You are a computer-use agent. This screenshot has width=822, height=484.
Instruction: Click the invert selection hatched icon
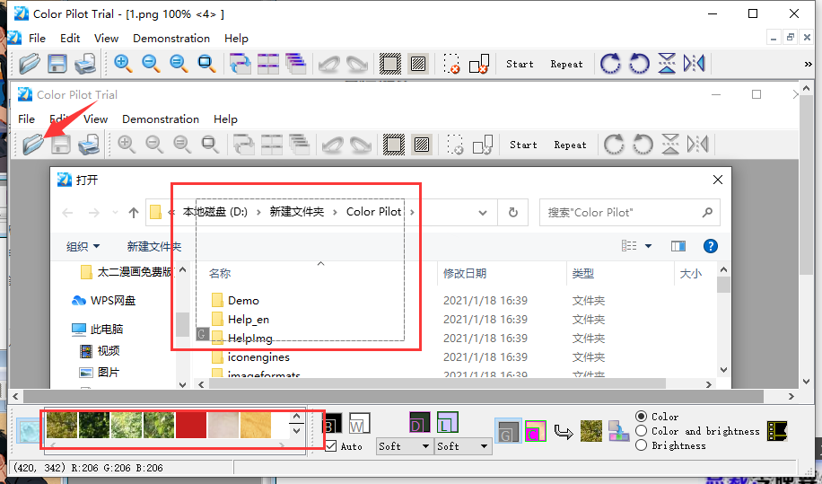click(x=418, y=64)
